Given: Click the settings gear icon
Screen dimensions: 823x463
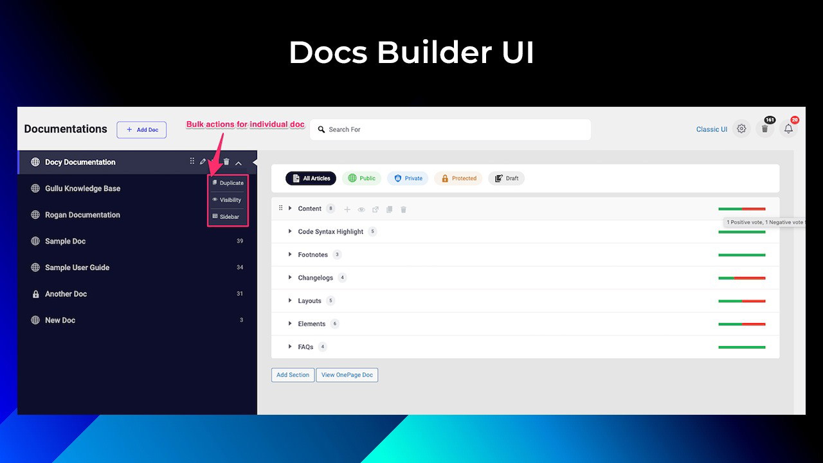Looking at the screenshot, I should coord(741,129).
